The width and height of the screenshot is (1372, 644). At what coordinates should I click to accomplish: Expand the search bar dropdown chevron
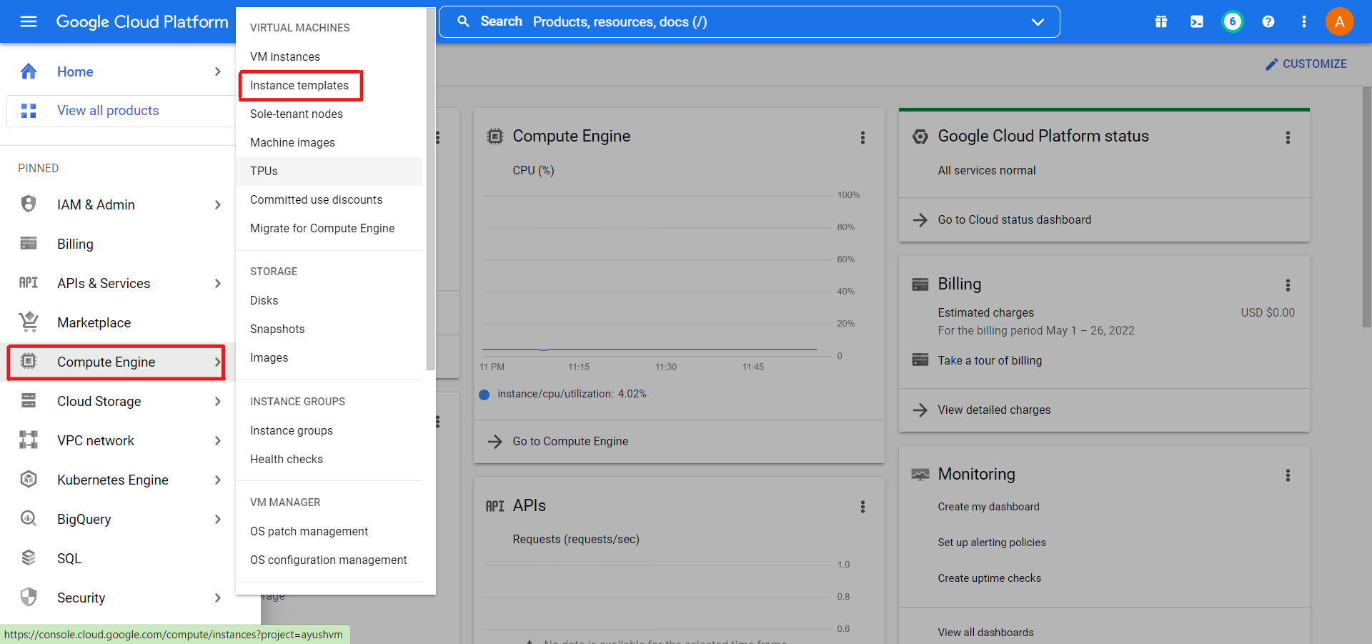[1038, 22]
